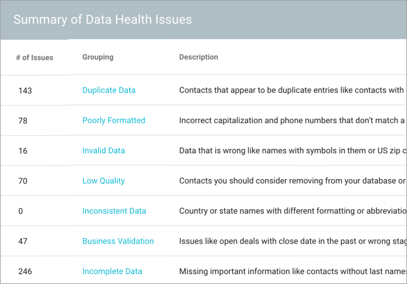The height and width of the screenshot is (284, 407).
Task: Click the Business Validation link
Action: coord(118,241)
